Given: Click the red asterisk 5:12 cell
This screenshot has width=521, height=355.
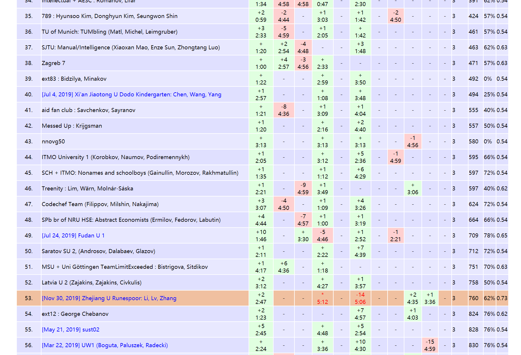Looking at the screenshot, I should [x=322, y=298].
